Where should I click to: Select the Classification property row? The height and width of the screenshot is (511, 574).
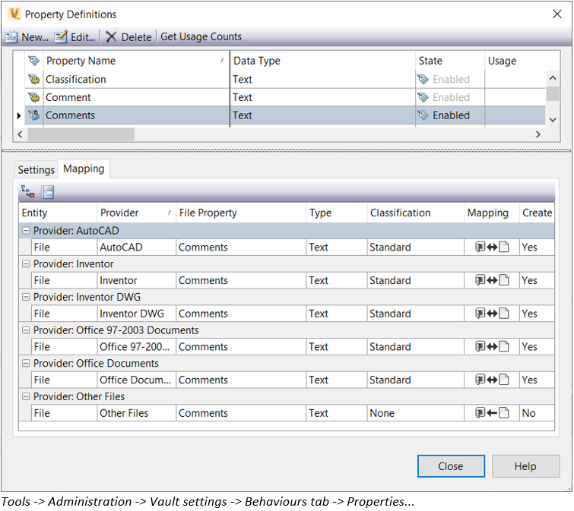coord(285,79)
